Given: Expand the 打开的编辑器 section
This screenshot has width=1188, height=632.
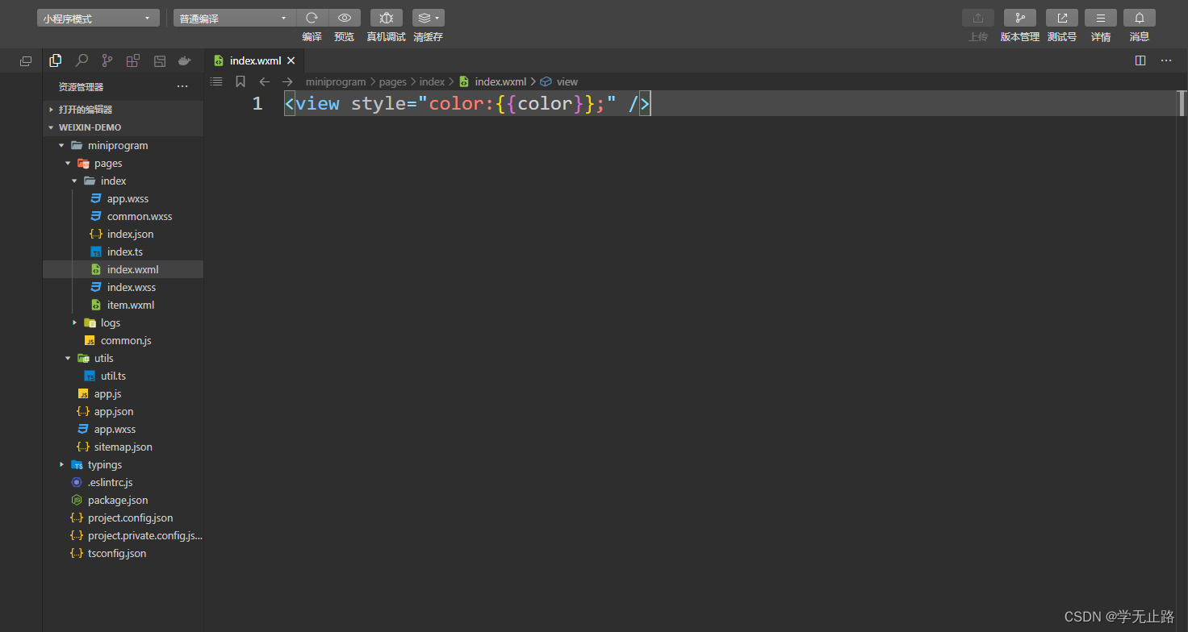Looking at the screenshot, I should click(x=123, y=110).
